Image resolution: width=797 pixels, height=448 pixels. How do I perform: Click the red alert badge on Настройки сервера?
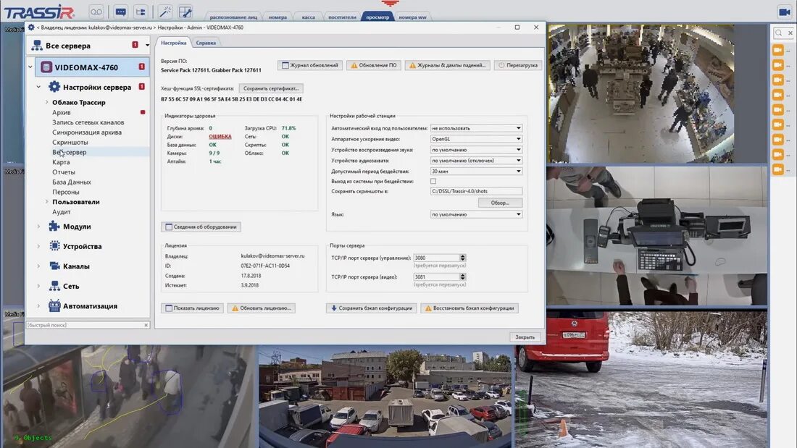point(141,87)
